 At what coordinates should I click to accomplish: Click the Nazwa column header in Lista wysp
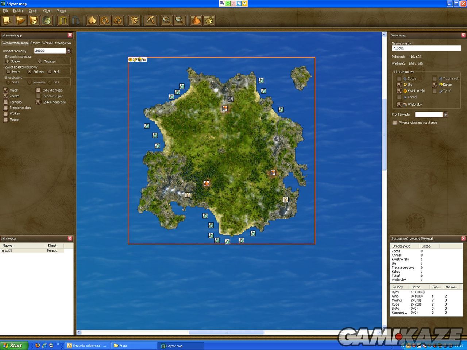point(23,245)
